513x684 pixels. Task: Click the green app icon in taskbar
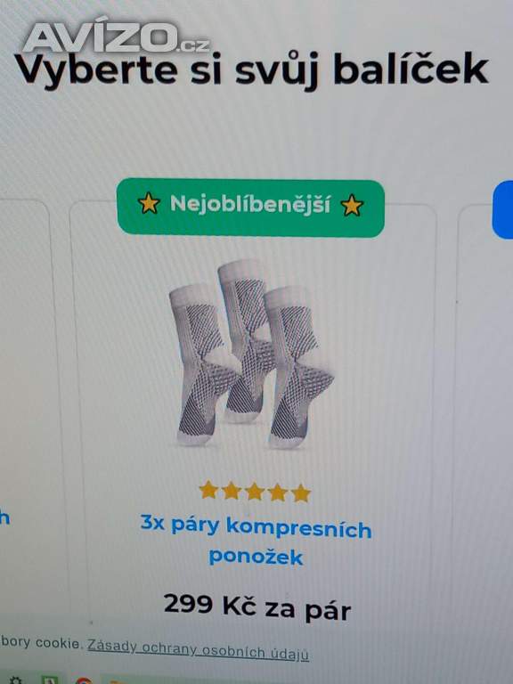click(49, 680)
